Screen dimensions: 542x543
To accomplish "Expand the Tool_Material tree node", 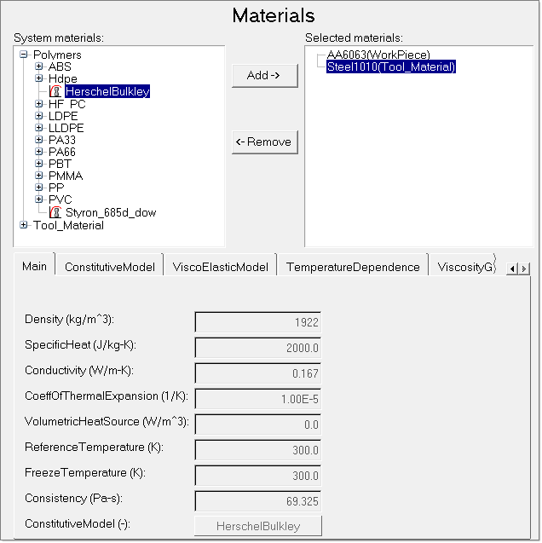I will click(x=24, y=225).
